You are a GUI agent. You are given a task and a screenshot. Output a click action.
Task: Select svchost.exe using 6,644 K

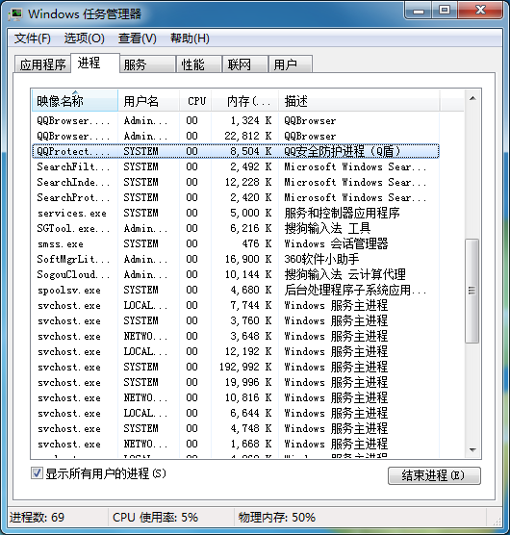[236, 413]
